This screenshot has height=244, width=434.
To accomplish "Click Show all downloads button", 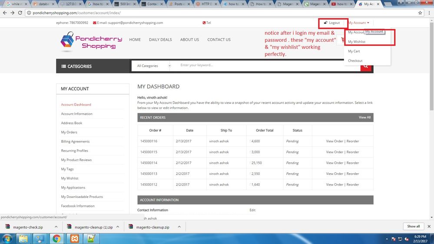I will [413, 226].
